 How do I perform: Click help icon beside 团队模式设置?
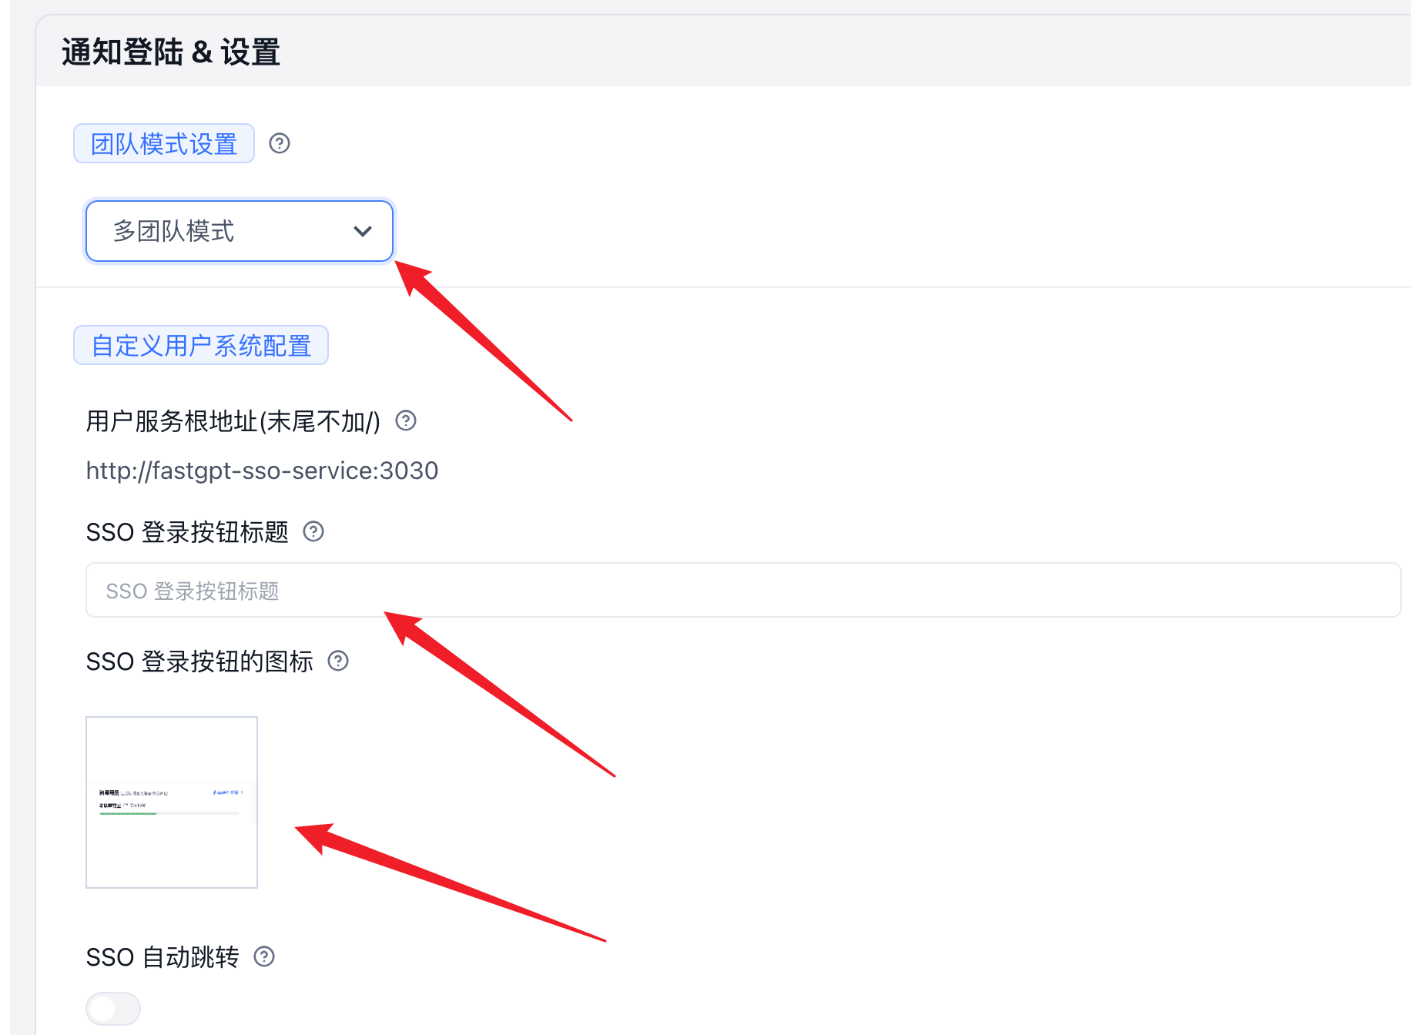point(280,144)
